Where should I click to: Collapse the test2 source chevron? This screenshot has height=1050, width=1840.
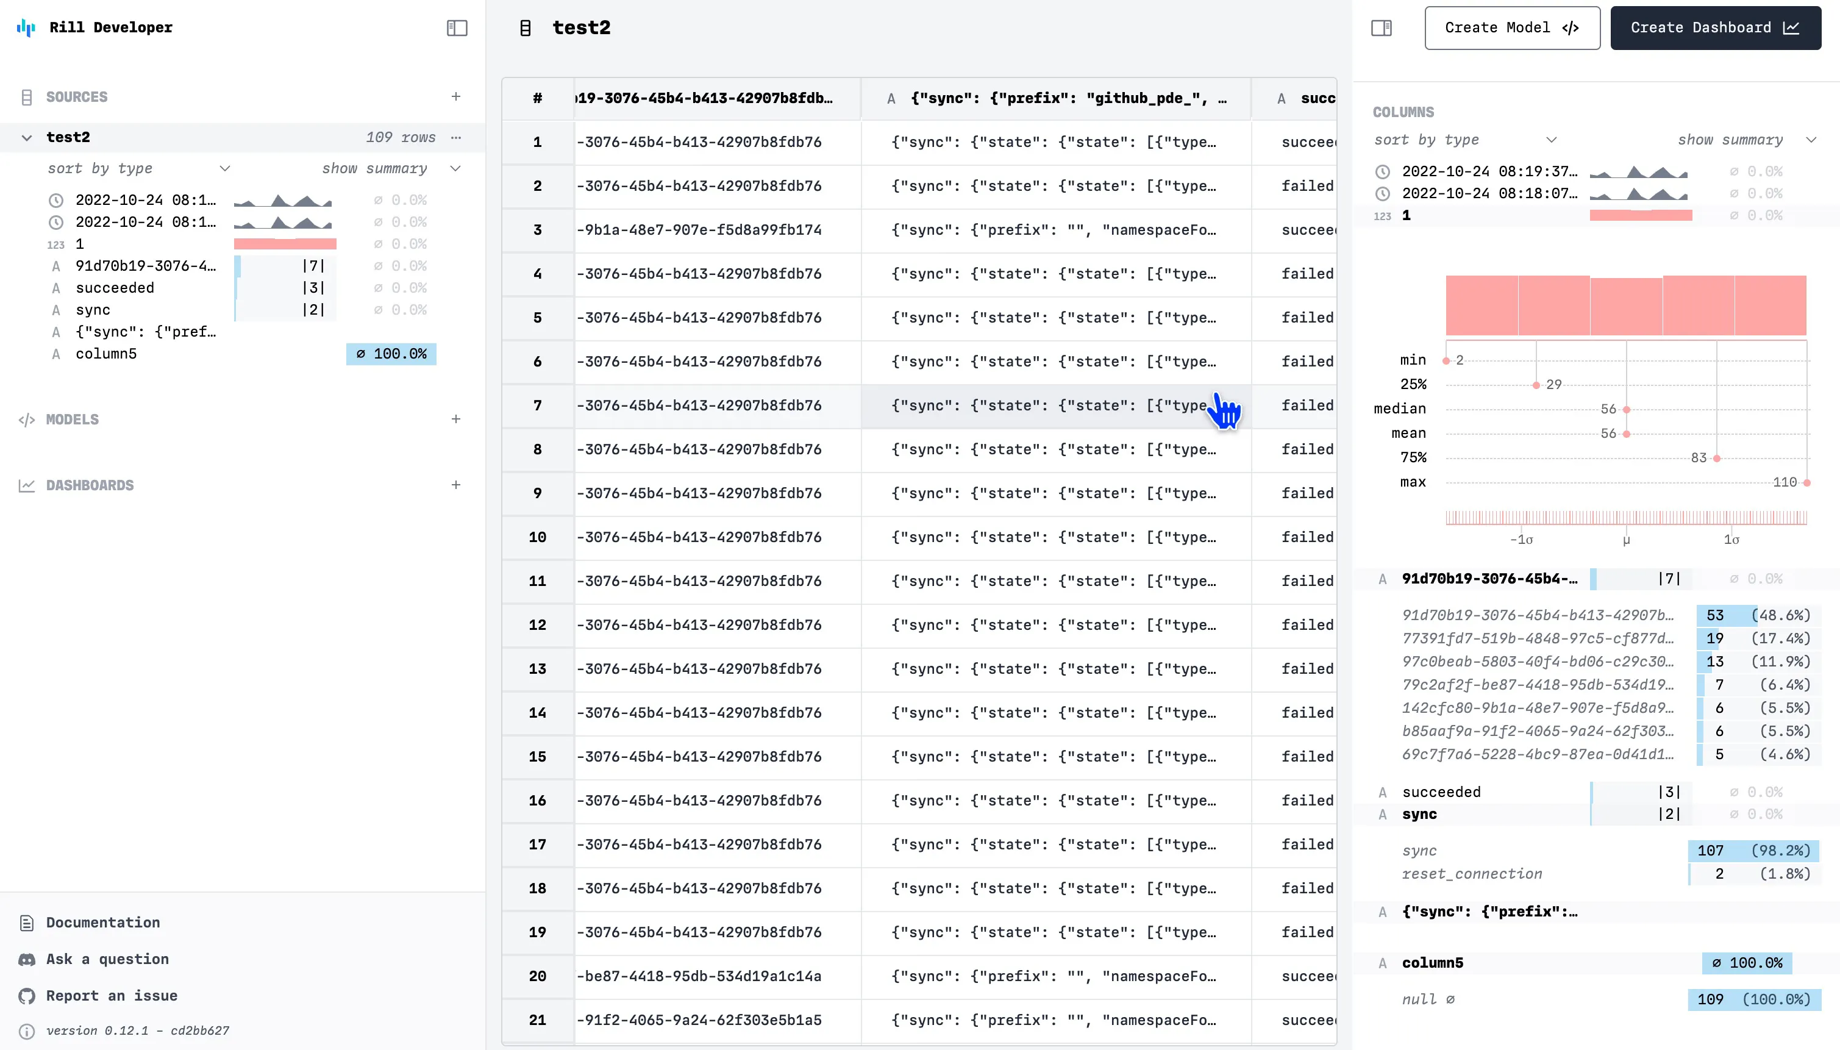27,137
